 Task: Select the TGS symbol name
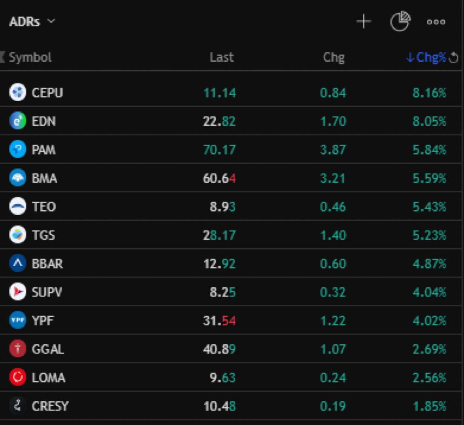pos(43,235)
